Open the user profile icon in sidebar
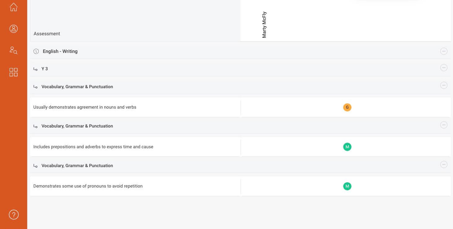This screenshot has width=453, height=229. [14, 29]
